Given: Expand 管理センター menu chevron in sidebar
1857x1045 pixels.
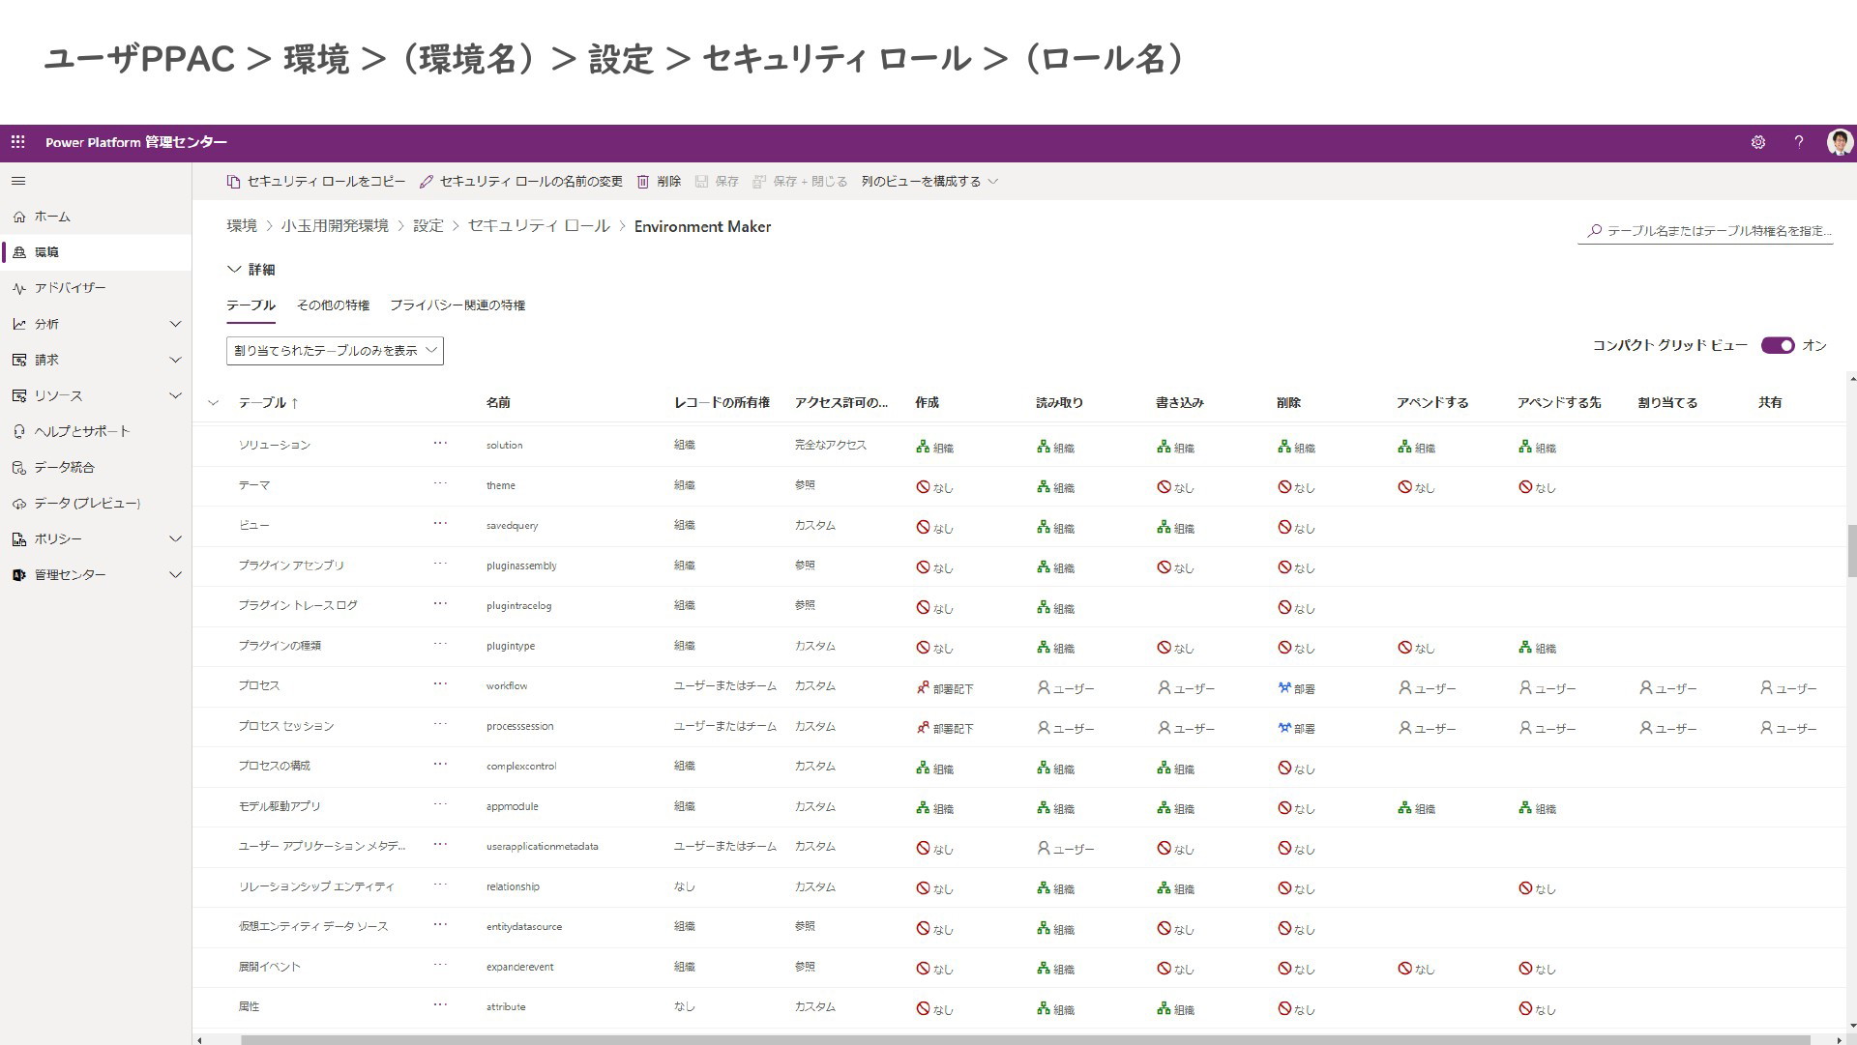Looking at the screenshot, I should 175,575.
